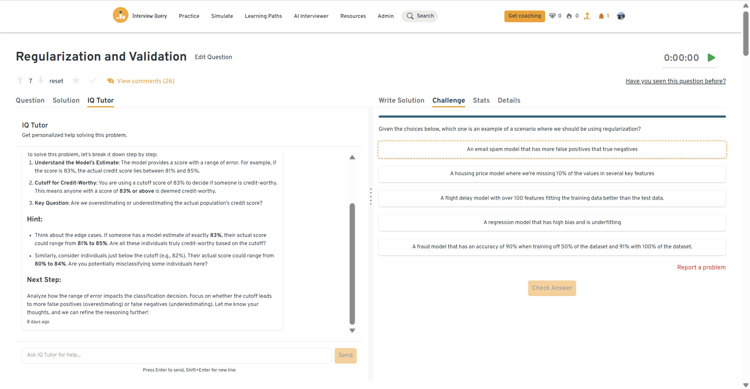The width and height of the screenshot is (750, 389).
Task: Bookmark question with the star icon
Action: (76, 80)
